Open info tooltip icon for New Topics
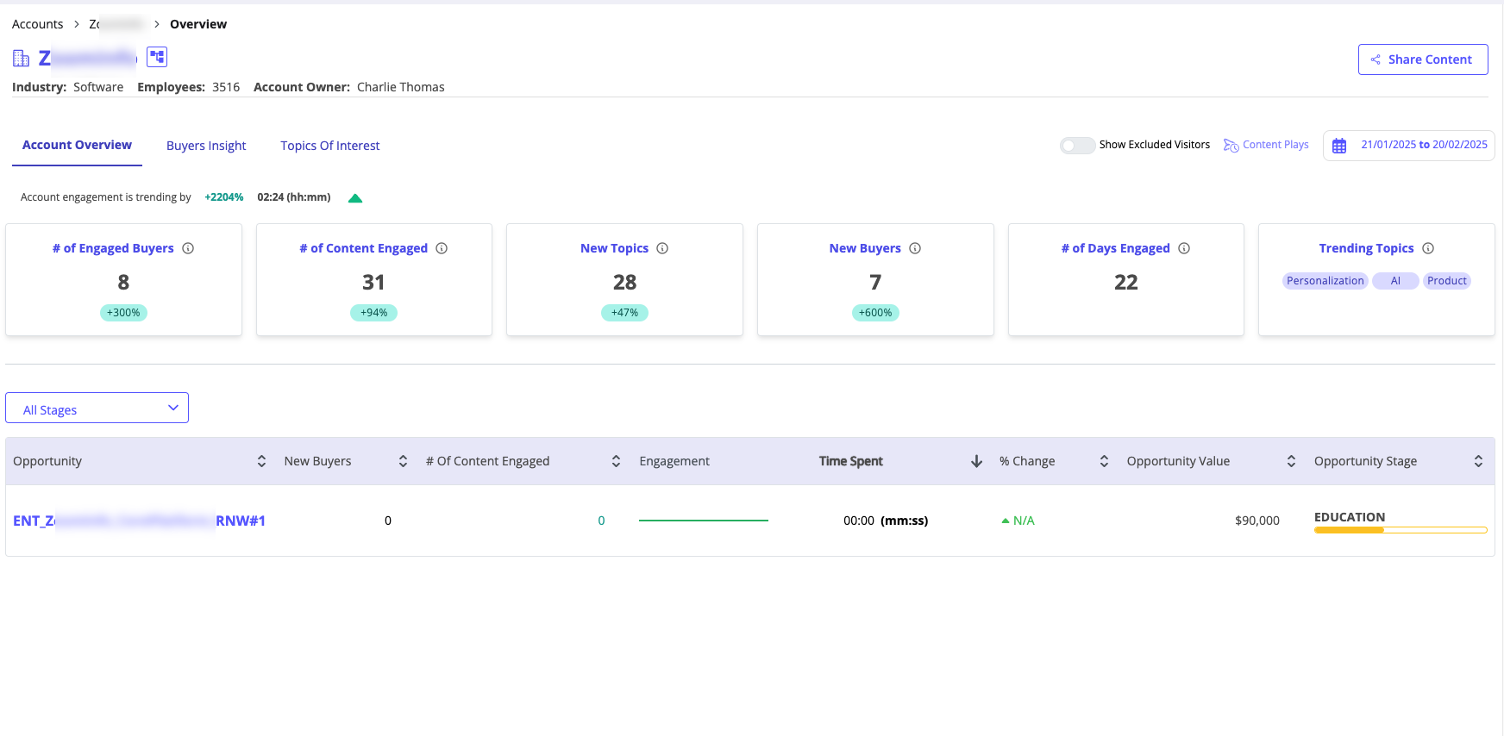Viewport: 1504px width, 736px height. pos(662,248)
